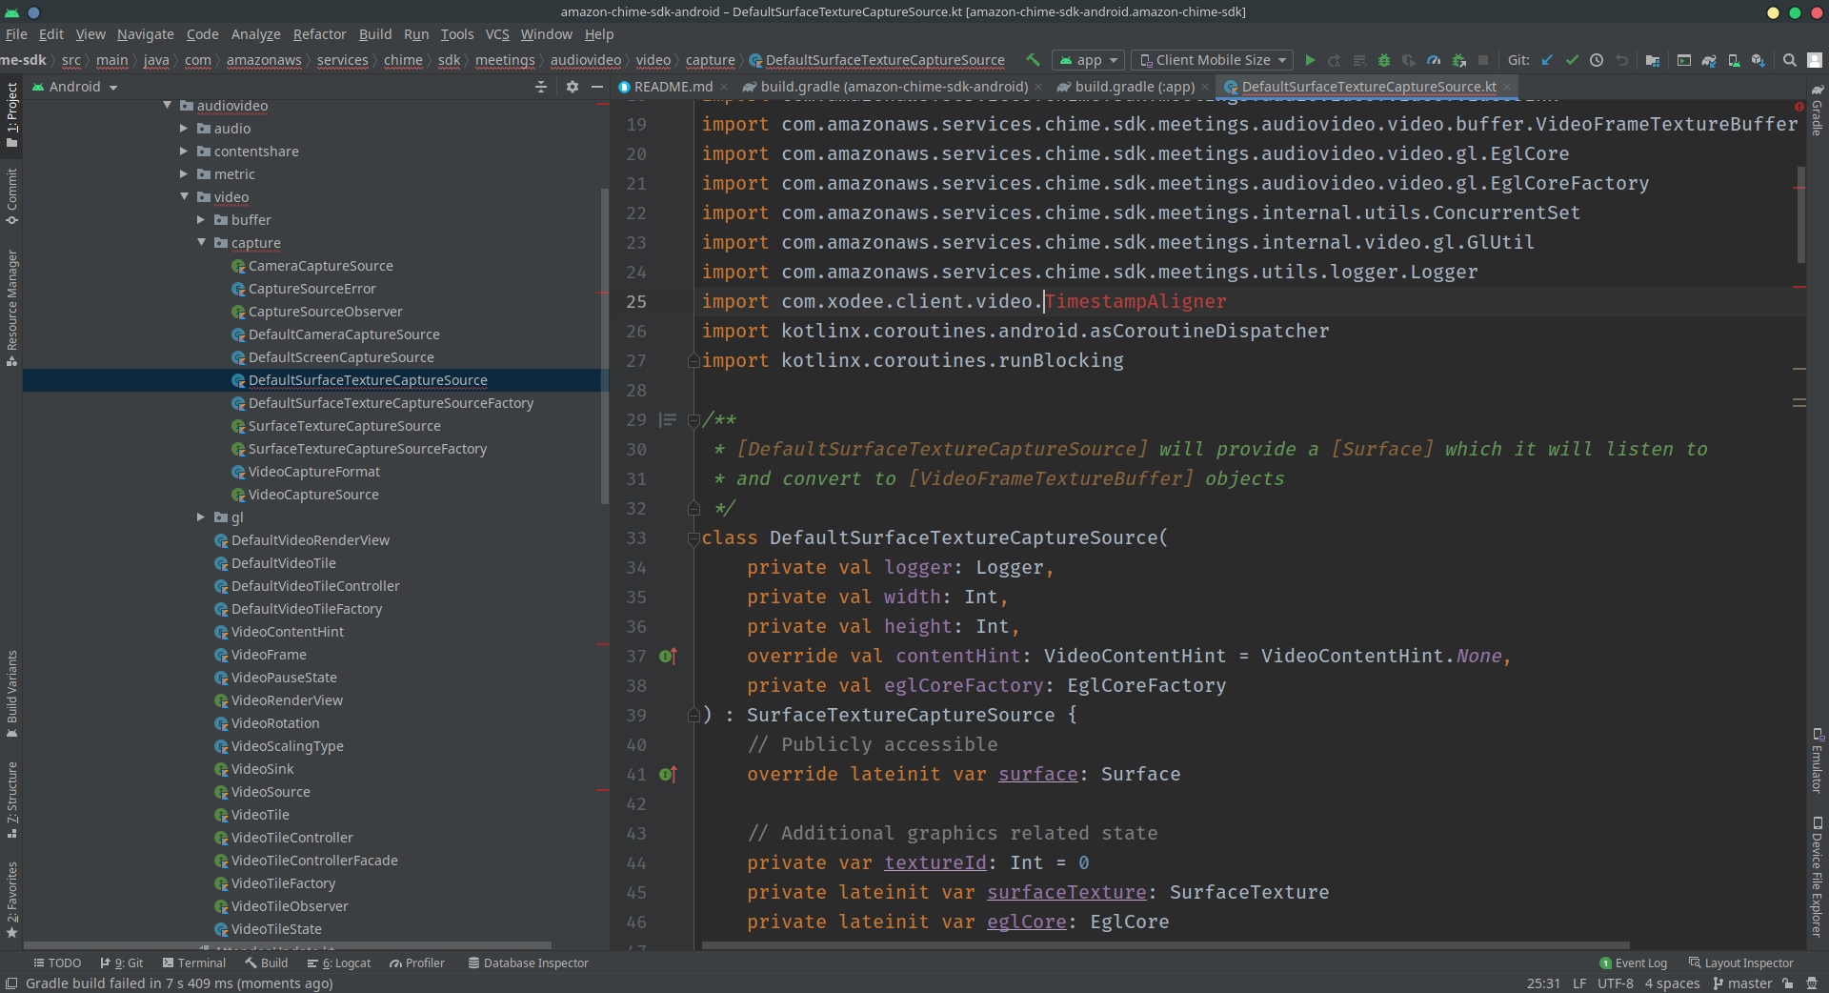Open the app run configuration dropdown
1829x993 pixels.
(1089, 60)
